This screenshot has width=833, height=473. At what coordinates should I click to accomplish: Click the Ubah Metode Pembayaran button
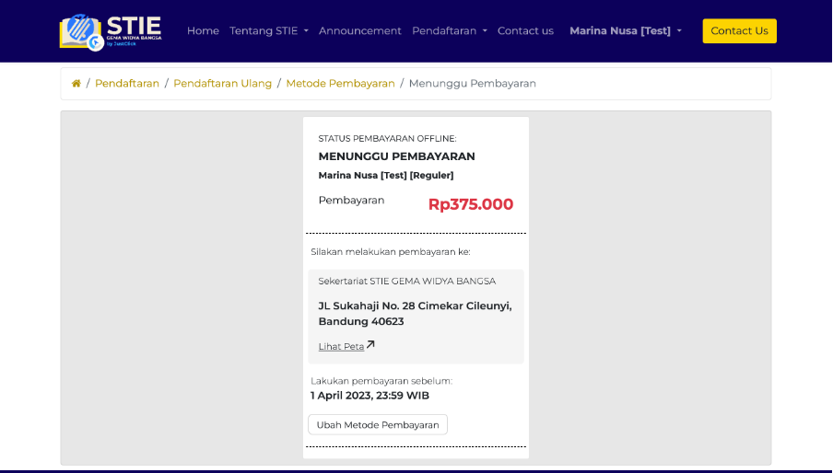[x=378, y=424]
